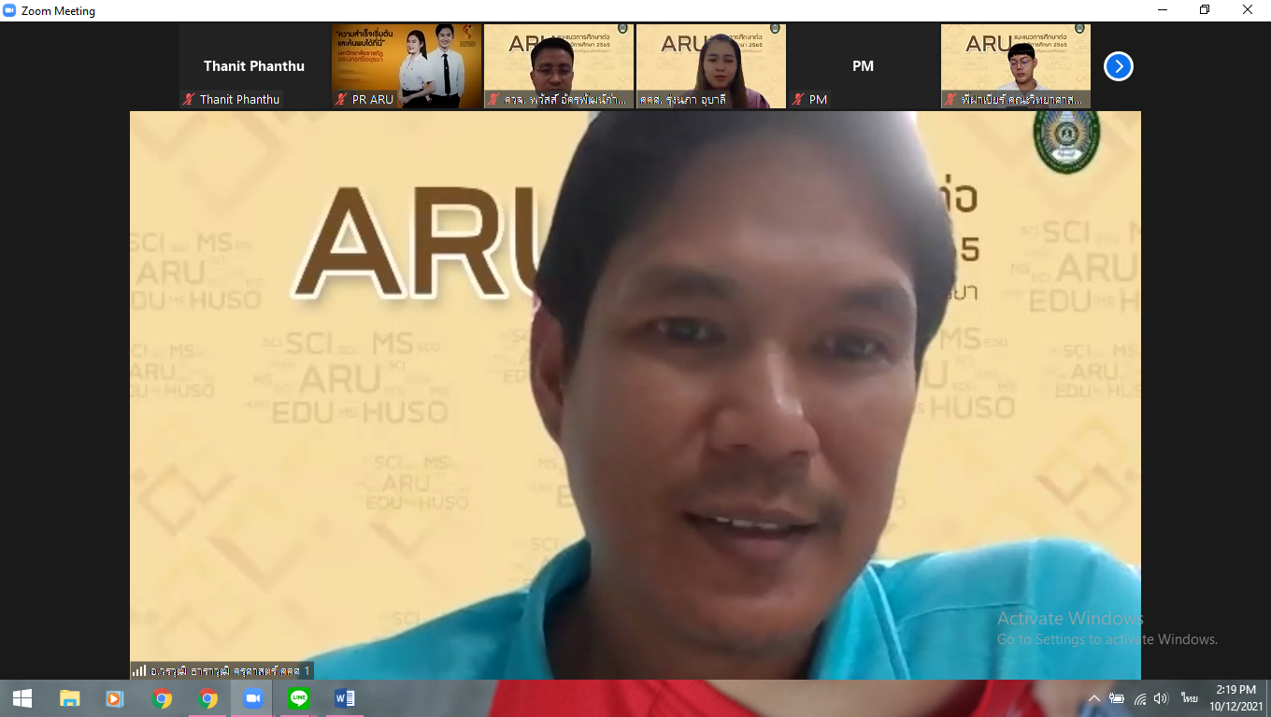Minimize the Zoom Meeting window
The image size is (1271, 717).
[x=1162, y=10]
